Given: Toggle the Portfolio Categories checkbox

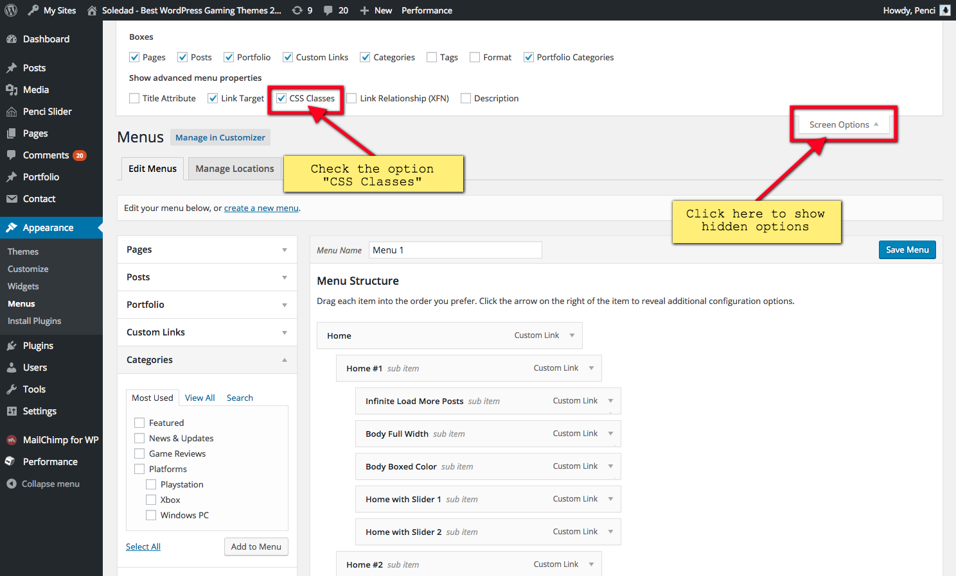Looking at the screenshot, I should (x=529, y=57).
